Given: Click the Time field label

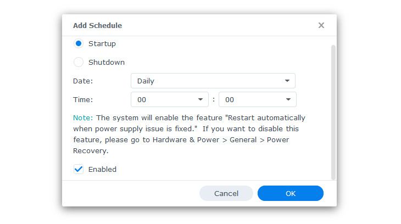Looking at the screenshot, I should pos(83,99).
